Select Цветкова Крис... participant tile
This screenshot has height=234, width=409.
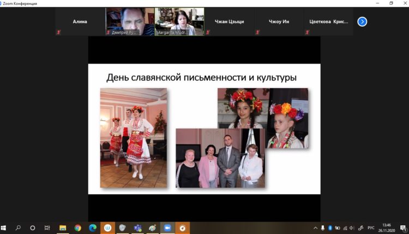point(329,22)
